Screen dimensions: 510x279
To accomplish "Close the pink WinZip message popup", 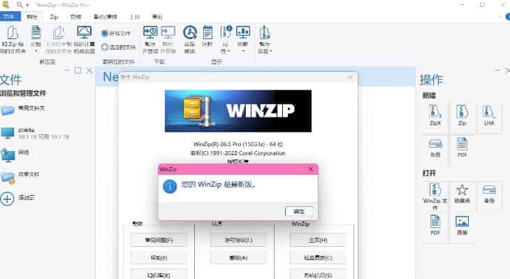I will pos(310,169).
